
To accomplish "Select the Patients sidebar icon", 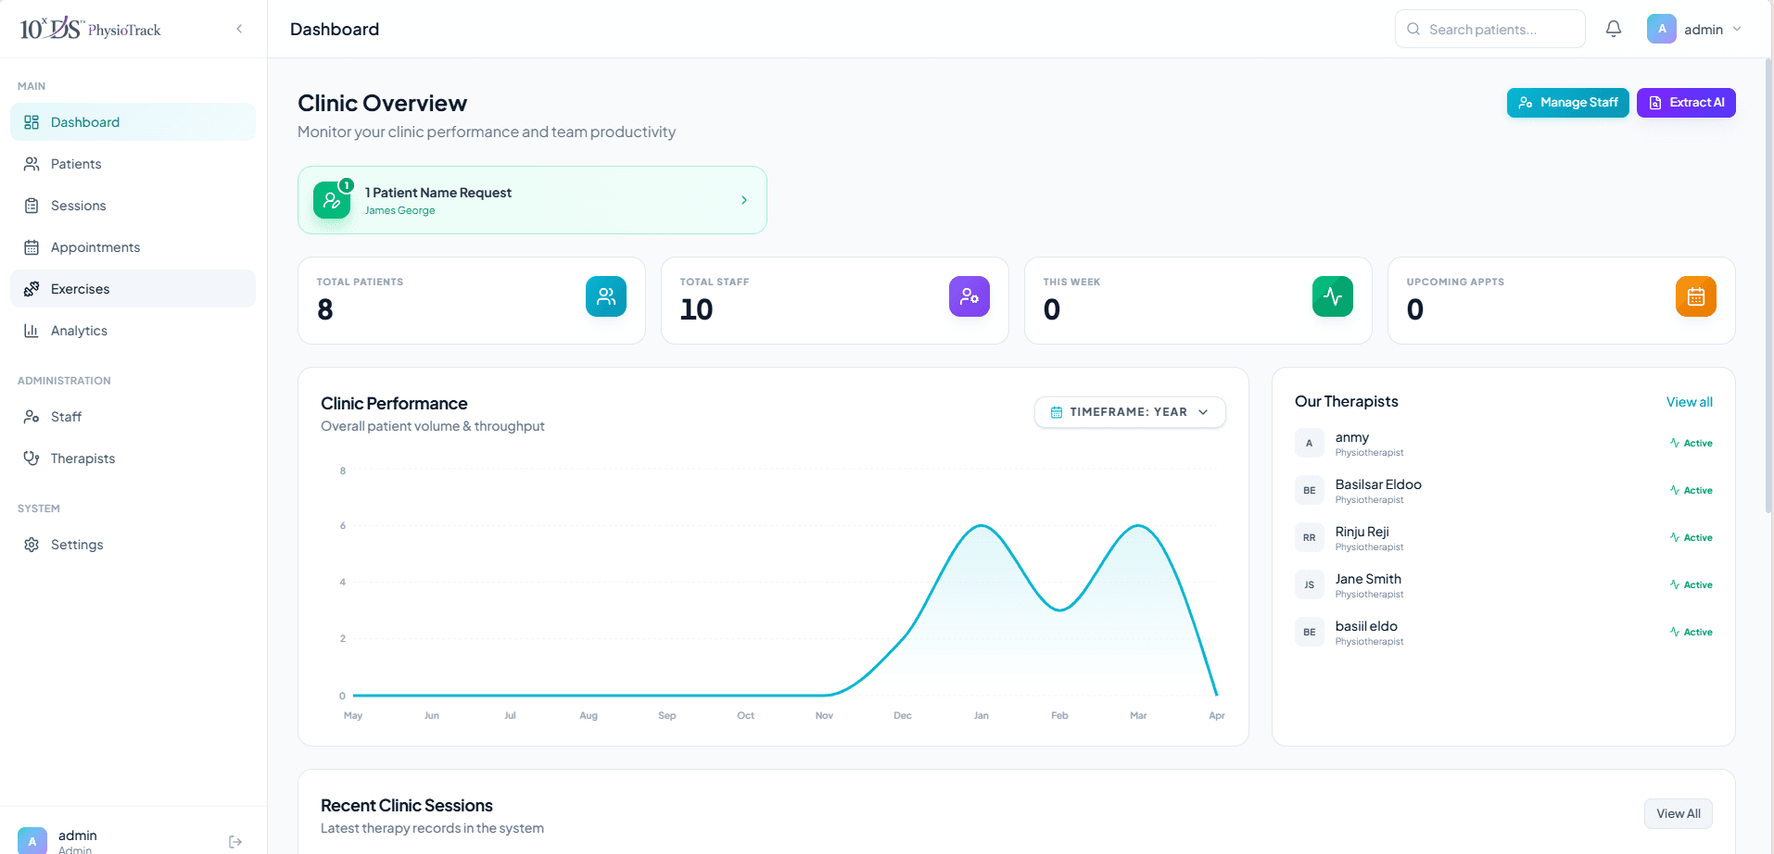I will [32, 163].
